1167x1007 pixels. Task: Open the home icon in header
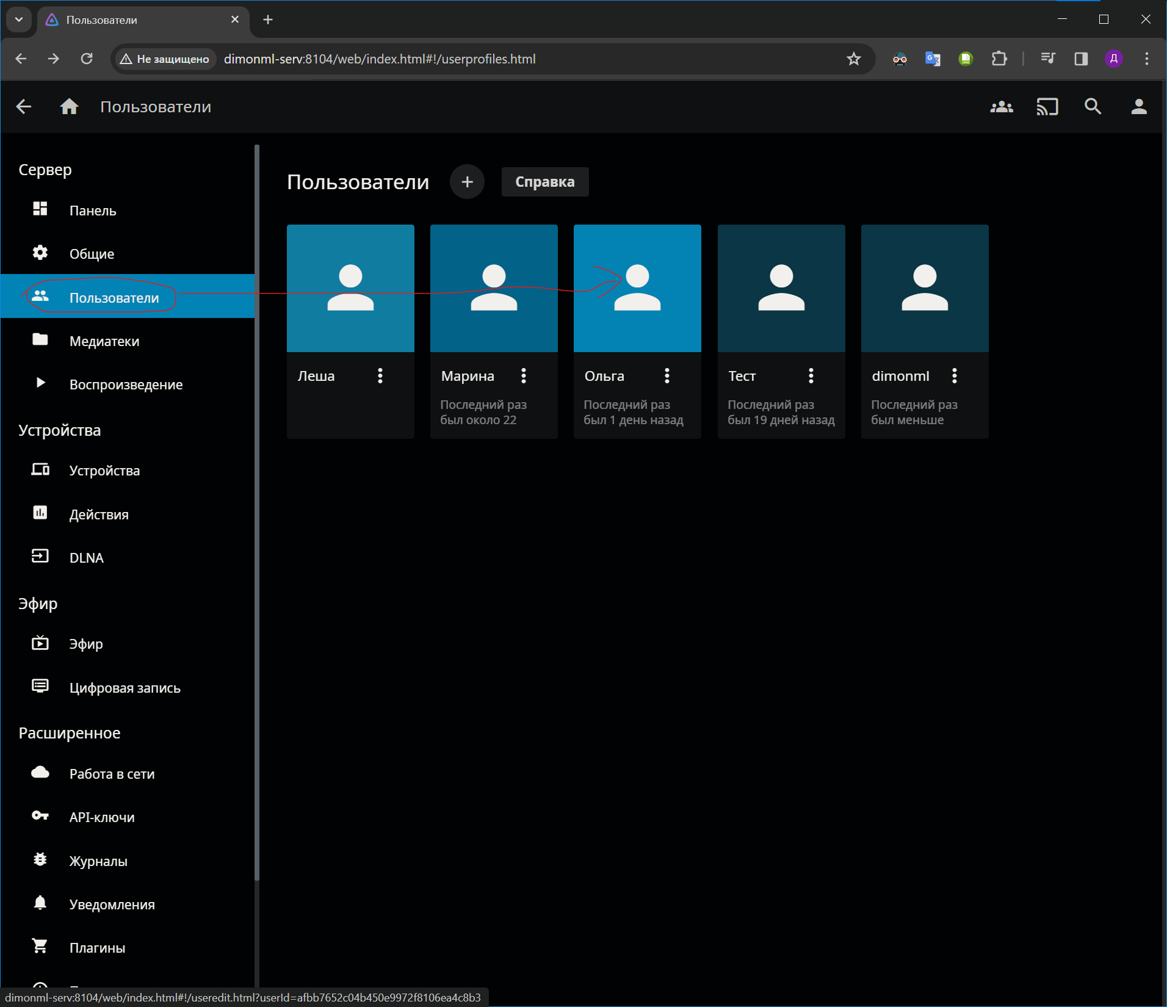(x=69, y=107)
